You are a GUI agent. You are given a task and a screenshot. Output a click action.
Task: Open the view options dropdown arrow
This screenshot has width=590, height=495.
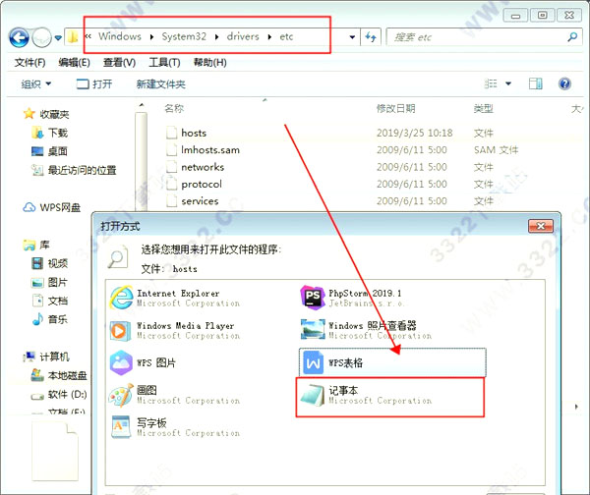[508, 83]
